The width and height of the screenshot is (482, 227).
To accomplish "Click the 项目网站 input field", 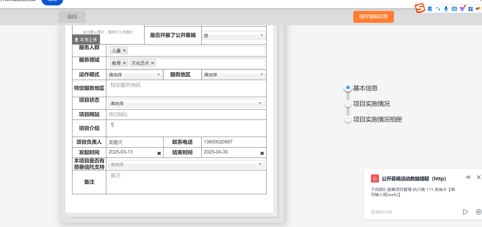I will [x=186, y=114].
